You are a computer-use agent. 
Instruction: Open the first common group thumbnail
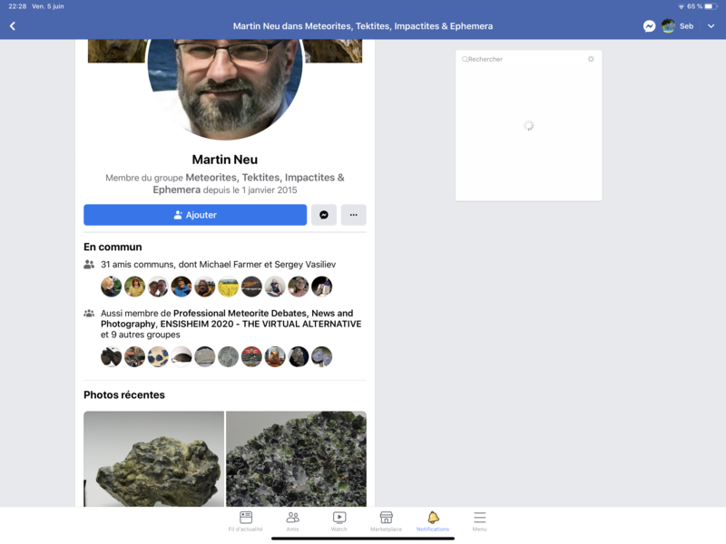[x=111, y=356]
